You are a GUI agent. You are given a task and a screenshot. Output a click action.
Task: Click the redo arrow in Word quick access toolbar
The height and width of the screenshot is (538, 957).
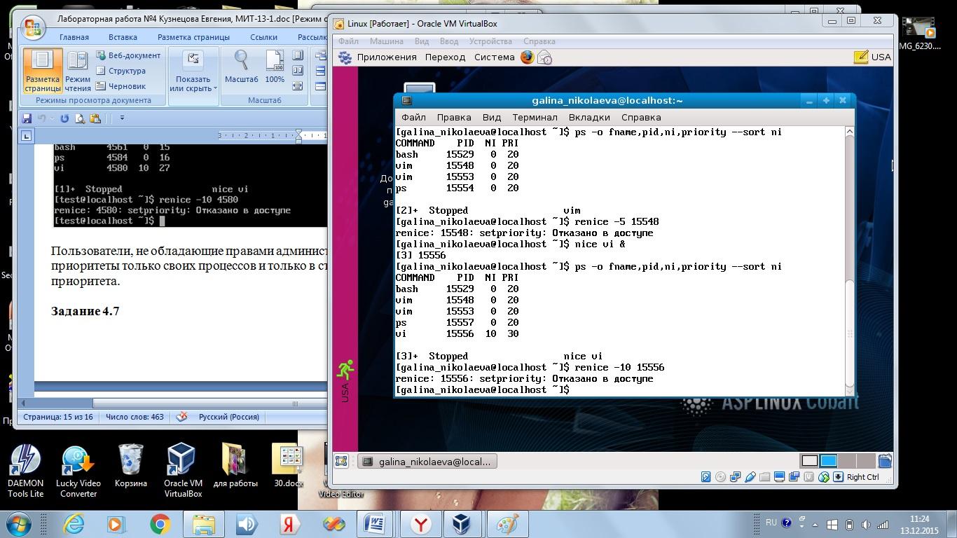pyautogui.click(x=64, y=118)
